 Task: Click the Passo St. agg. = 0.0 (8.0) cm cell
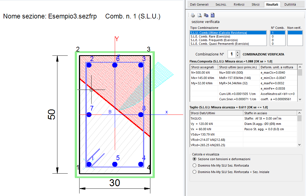coord(270,129)
